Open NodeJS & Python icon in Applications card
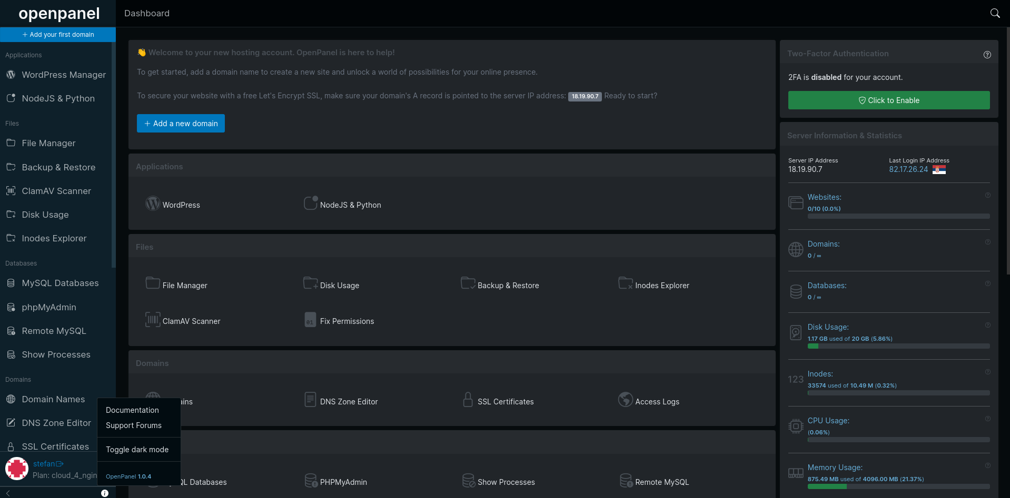The width and height of the screenshot is (1010, 498). [311, 203]
